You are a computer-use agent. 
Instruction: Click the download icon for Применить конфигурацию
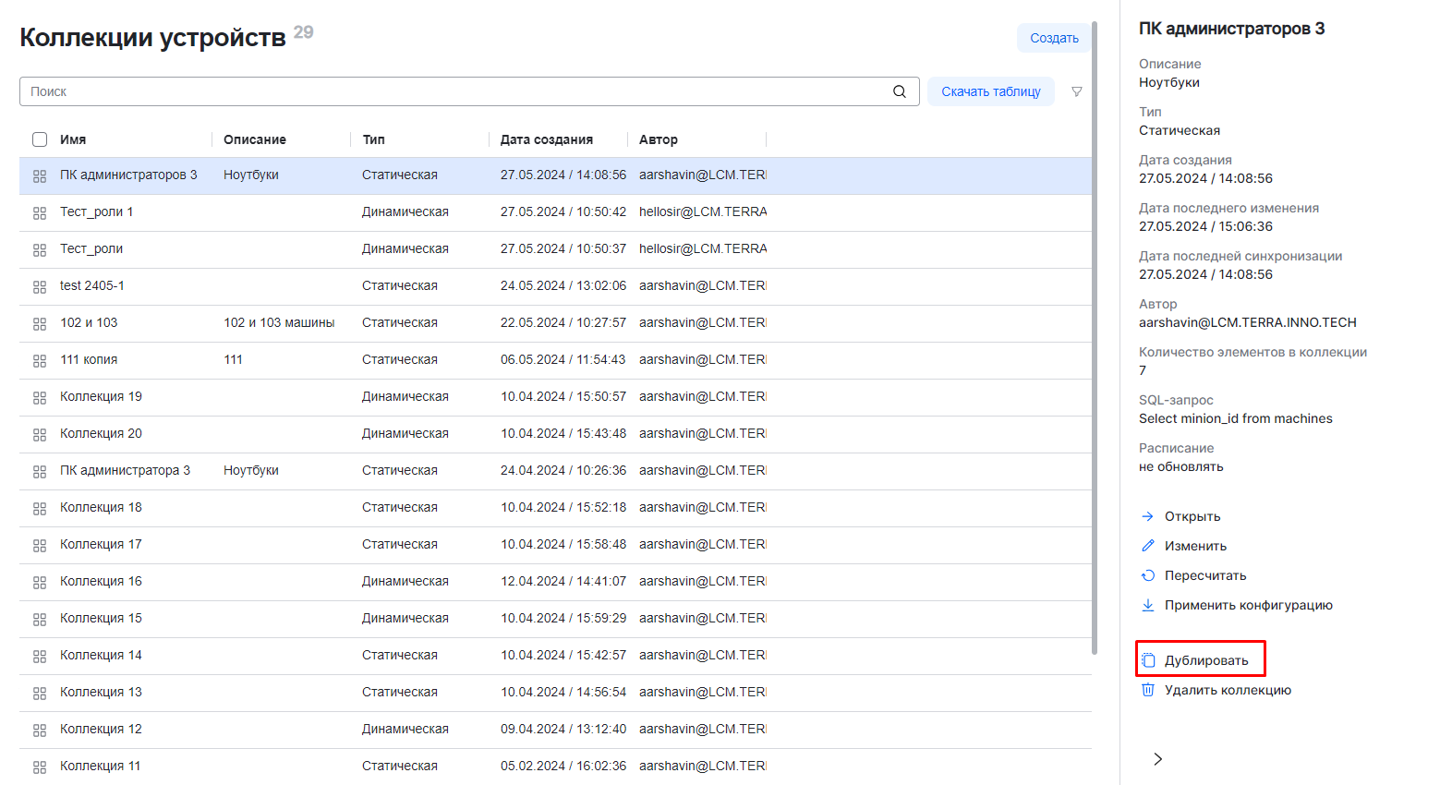tap(1148, 605)
